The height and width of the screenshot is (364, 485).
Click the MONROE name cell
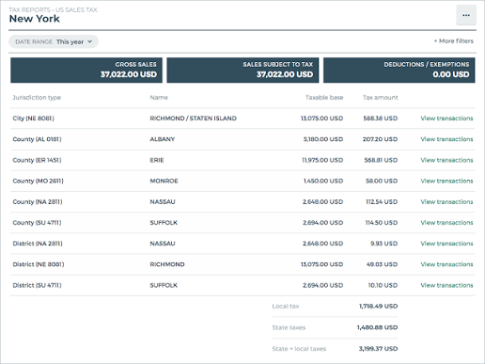click(x=164, y=181)
